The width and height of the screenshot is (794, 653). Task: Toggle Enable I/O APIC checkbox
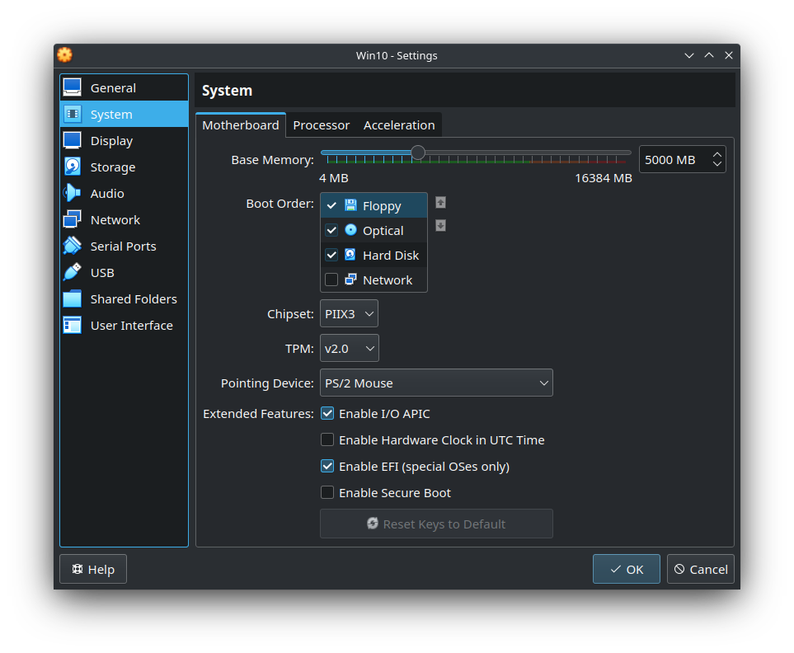327,414
